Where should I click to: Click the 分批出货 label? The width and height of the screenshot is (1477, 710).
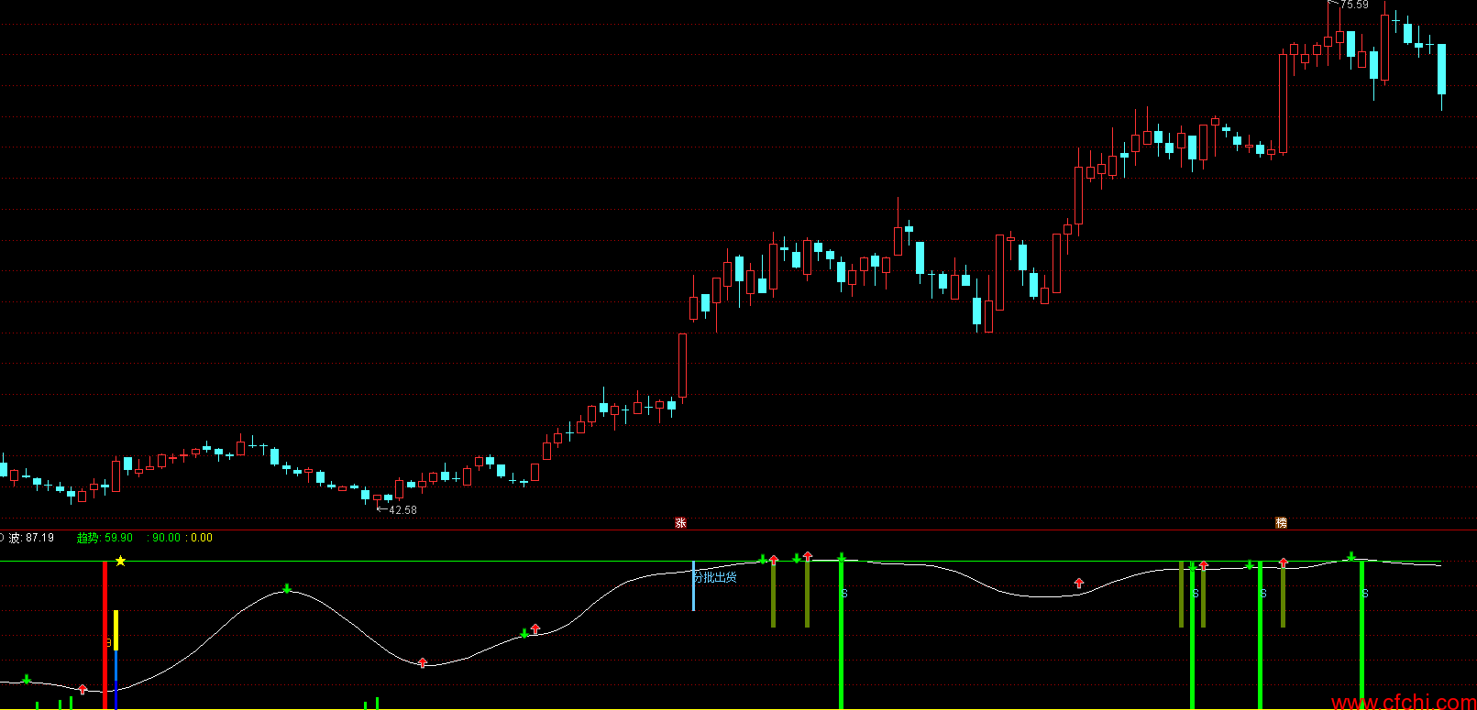pos(715,577)
